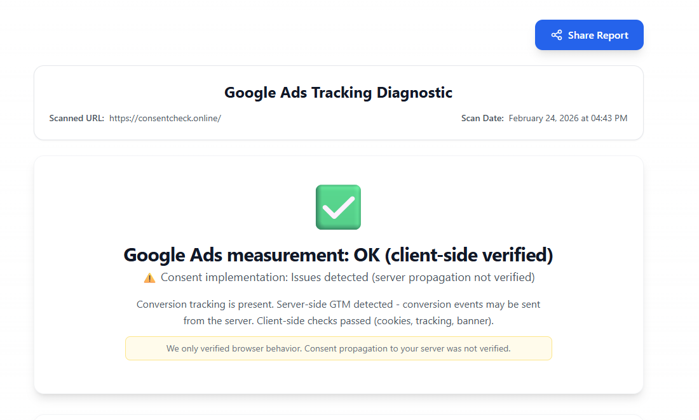Click the consent implementation issues text

[x=348, y=277]
